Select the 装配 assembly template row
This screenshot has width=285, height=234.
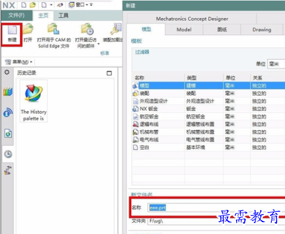tap(208, 93)
